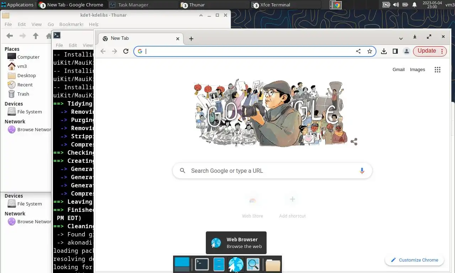
Task: Select vm3 home in Thunar
Action: click(x=22, y=66)
